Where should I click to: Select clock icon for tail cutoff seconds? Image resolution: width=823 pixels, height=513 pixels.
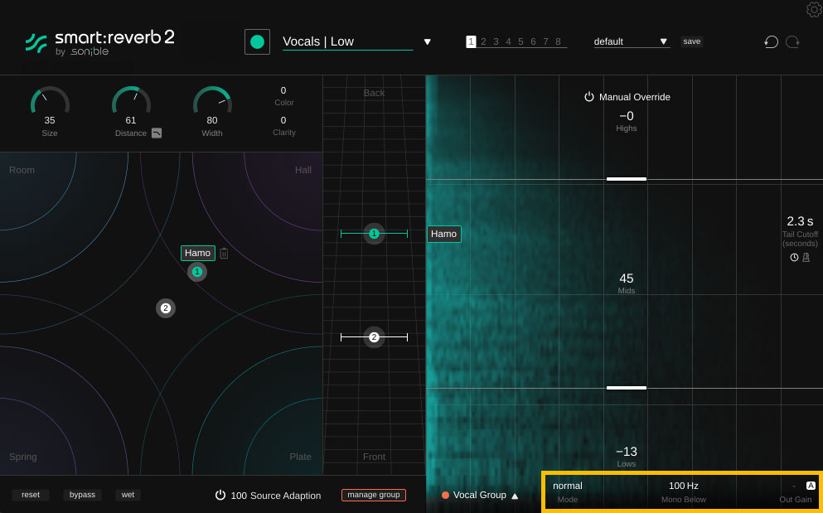(x=794, y=257)
